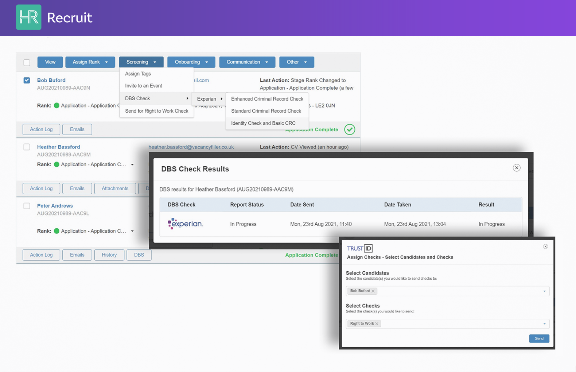Open the Select Checks dropdown arrow
The height and width of the screenshot is (372, 576).
point(545,324)
